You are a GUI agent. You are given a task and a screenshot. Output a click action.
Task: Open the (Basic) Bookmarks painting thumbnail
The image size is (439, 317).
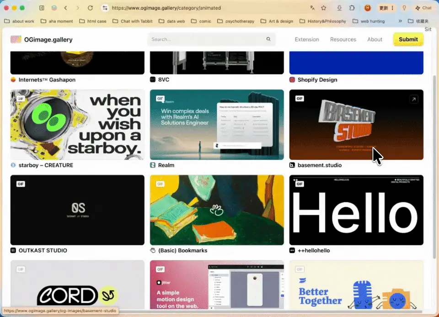point(217,210)
